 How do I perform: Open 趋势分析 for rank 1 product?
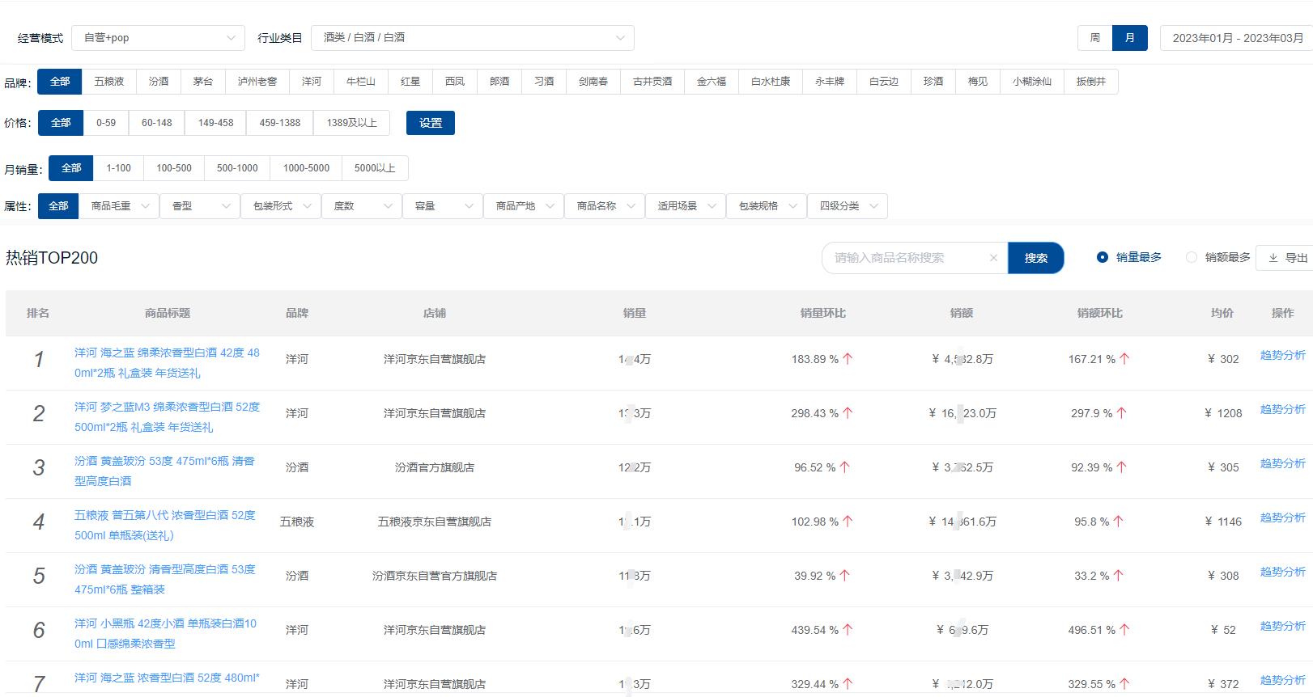(1282, 355)
